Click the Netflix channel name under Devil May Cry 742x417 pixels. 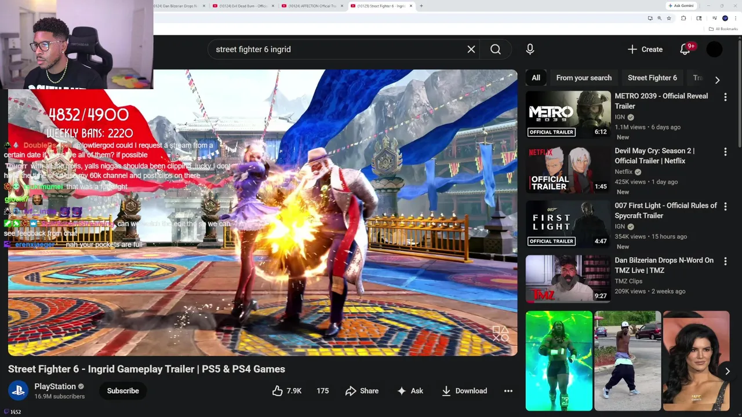click(624, 171)
